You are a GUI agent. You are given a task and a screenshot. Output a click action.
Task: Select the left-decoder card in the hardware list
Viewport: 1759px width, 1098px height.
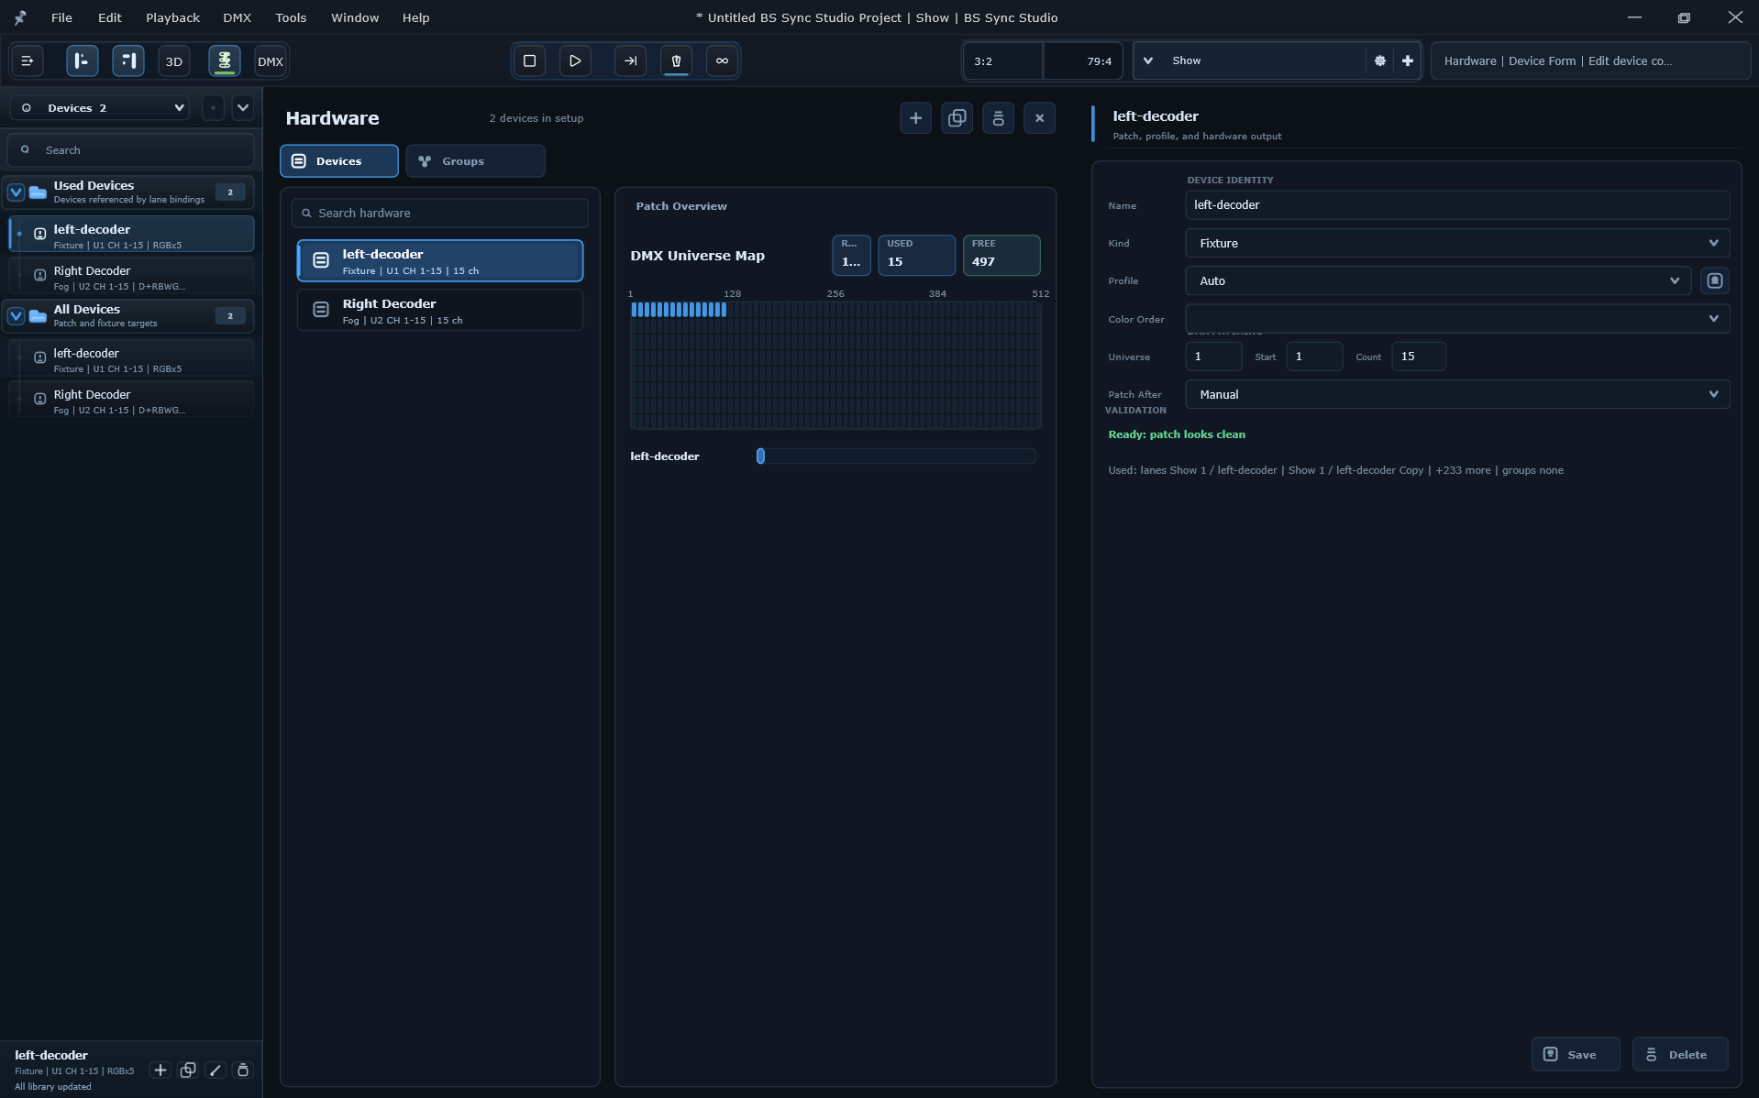click(440, 261)
